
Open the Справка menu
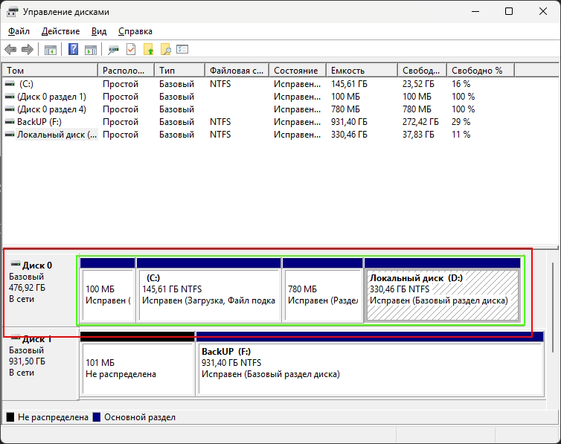point(135,31)
